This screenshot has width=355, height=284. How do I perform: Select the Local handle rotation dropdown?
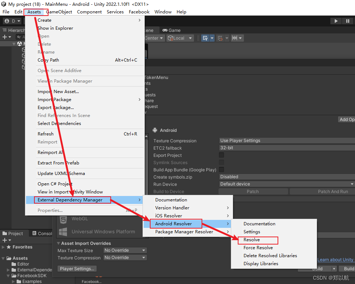pyautogui.click(x=180, y=38)
